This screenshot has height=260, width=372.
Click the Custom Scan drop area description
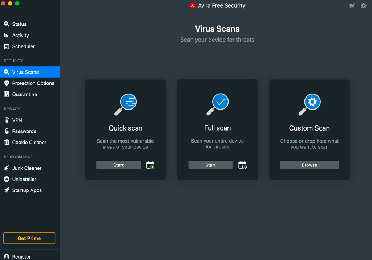click(x=310, y=144)
